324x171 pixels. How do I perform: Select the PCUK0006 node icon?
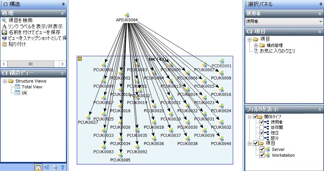point(188,73)
